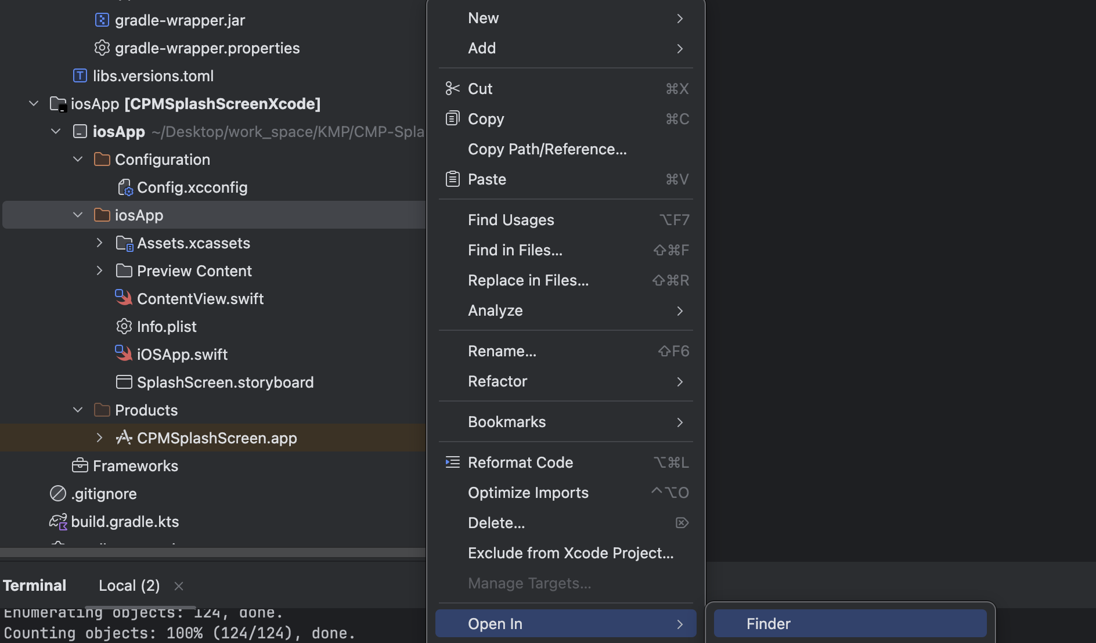Click the gradle-wrapper.jar file icon
The image size is (1096, 643).
click(102, 20)
